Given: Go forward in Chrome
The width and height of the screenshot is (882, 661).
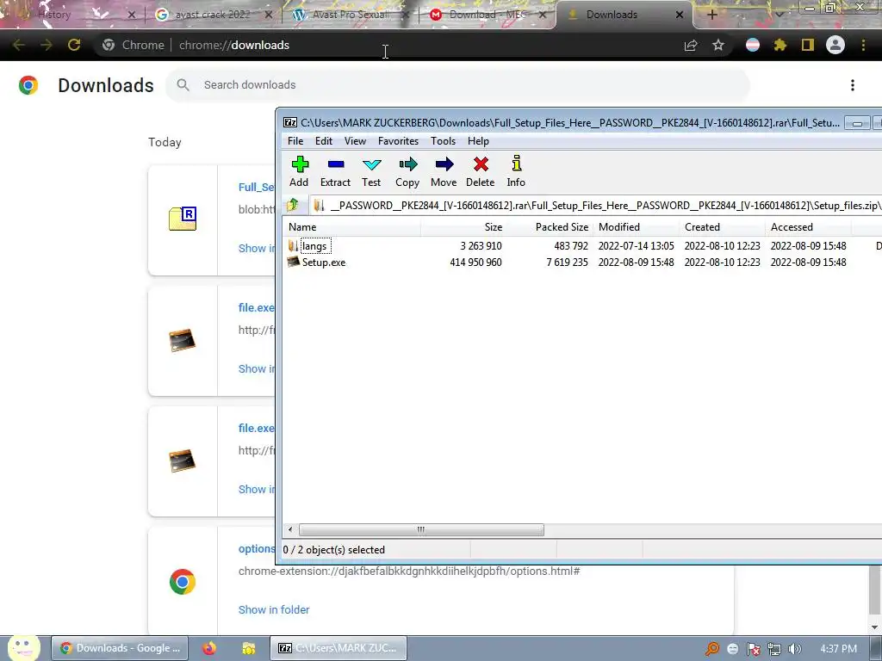Looking at the screenshot, I should tap(47, 45).
